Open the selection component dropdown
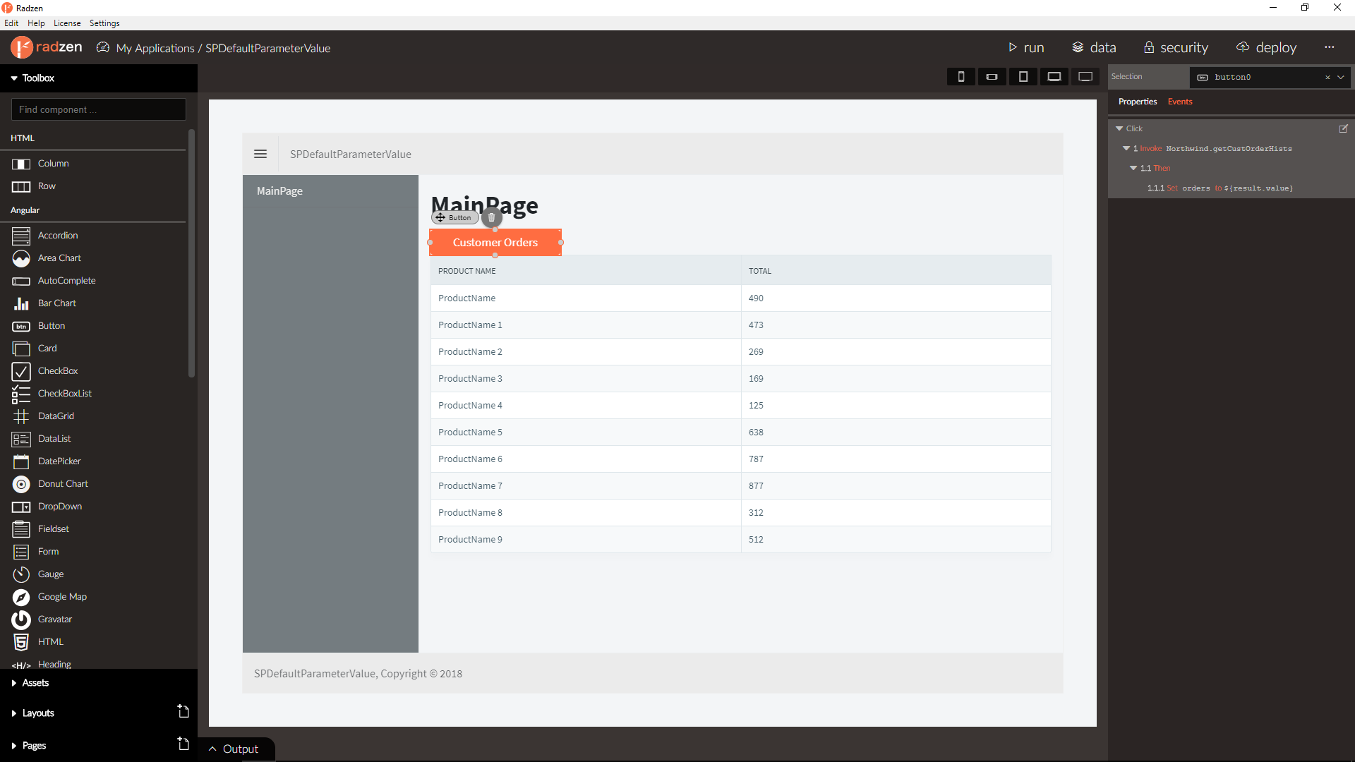The width and height of the screenshot is (1355, 762). (1341, 78)
